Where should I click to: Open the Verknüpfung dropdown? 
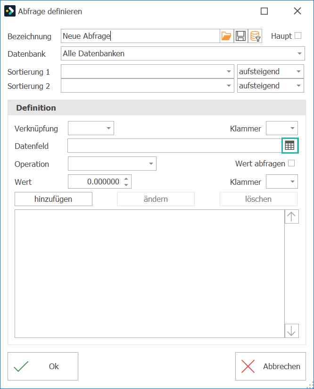click(91, 128)
